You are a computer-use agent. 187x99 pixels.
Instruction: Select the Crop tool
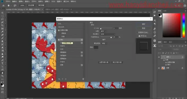click(2, 25)
